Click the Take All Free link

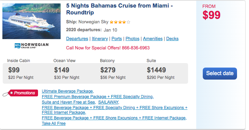(x=54, y=123)
